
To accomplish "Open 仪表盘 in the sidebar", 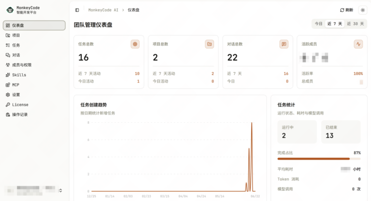I will click(x=34, y=25).
